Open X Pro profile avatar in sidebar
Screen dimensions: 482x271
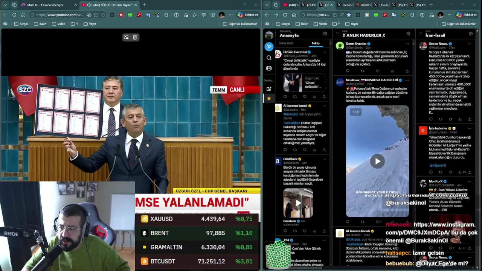coord(269,35)
